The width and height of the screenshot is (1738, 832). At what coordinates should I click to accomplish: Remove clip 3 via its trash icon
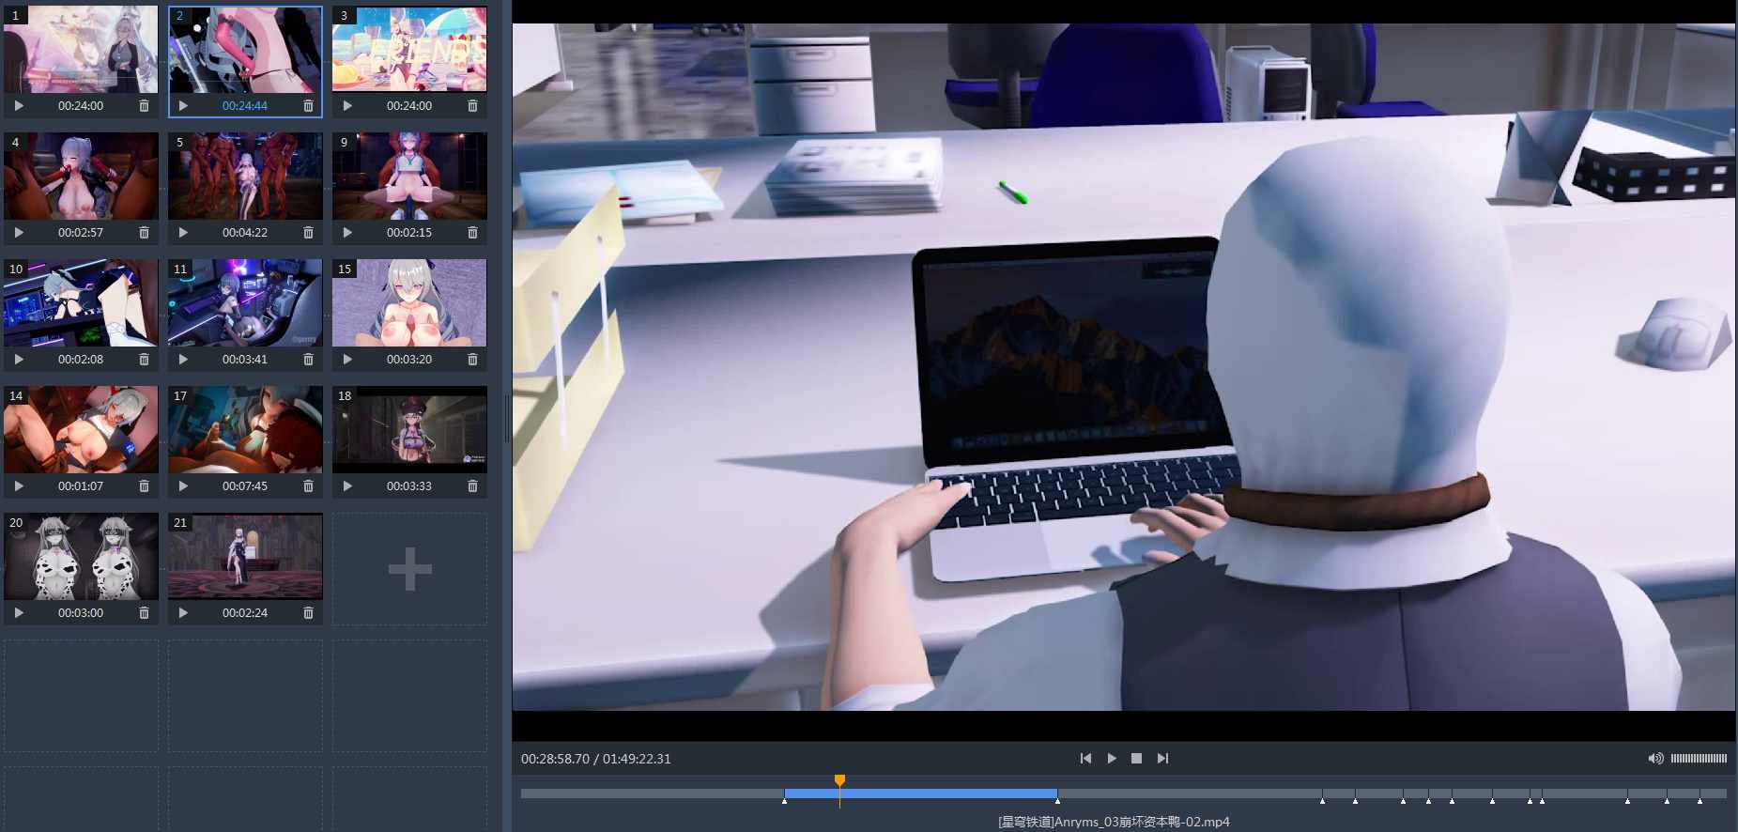(x=472, y=106)
